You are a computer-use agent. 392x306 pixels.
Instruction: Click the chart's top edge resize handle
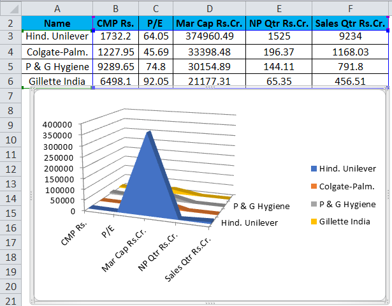pyautogui.click(x=210, y=87)
